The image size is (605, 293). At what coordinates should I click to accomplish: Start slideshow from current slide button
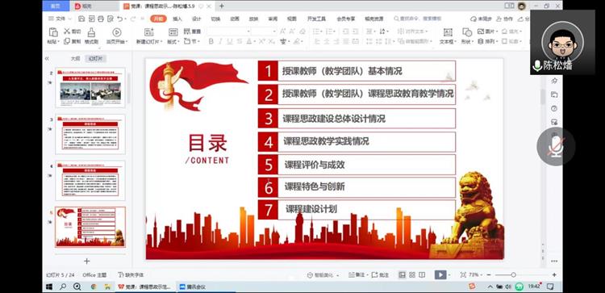[116, 32]
